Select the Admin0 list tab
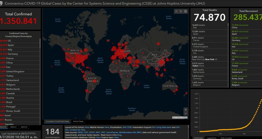 [3, 127]
